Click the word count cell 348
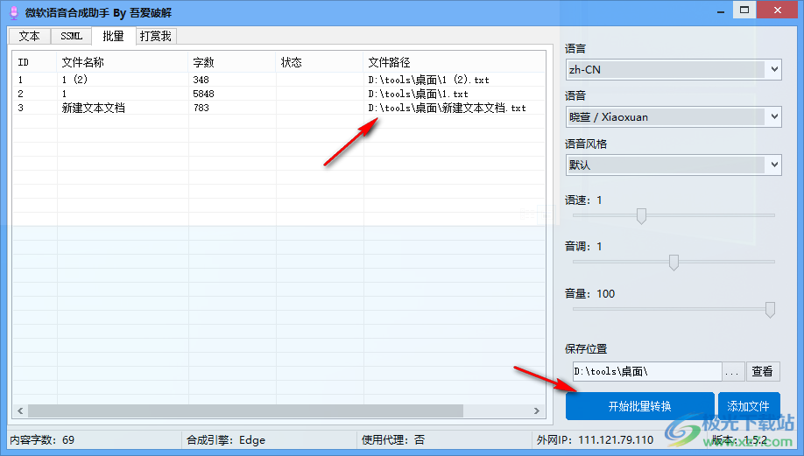The width and height of the screenshot is (804, 456). 201,80
